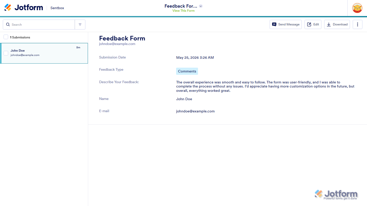The height and width of the screenshot is (206, 367).
Task: Click the Comments feedback type tag
Action: point(187,71)
